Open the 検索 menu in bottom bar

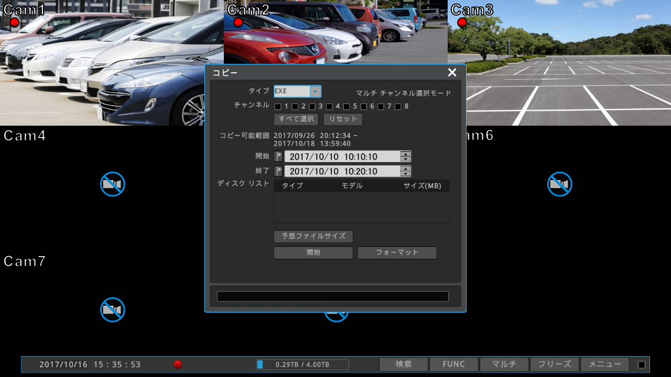(x=404, y=364)
